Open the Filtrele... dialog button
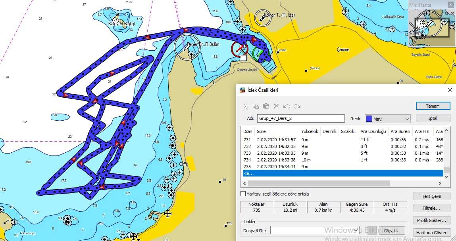The width and height of the screenshot is (456, 241). tap(431, 208)
